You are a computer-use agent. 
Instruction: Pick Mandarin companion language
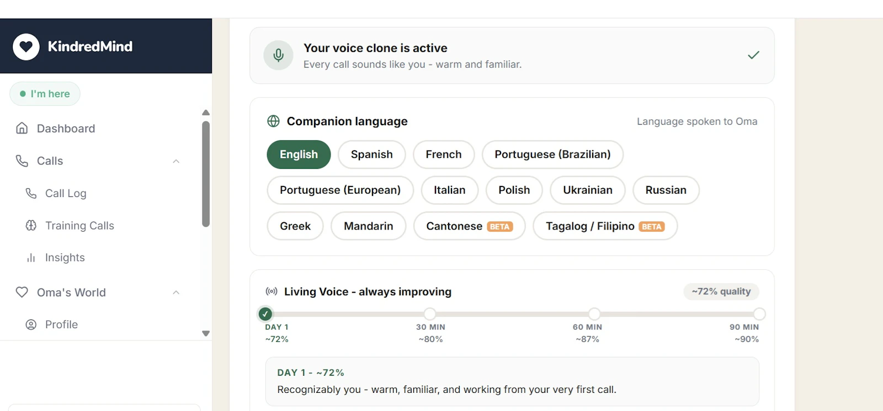369,226
